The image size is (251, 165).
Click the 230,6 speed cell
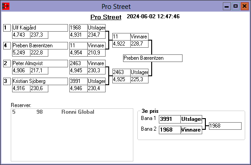point(39,89)
